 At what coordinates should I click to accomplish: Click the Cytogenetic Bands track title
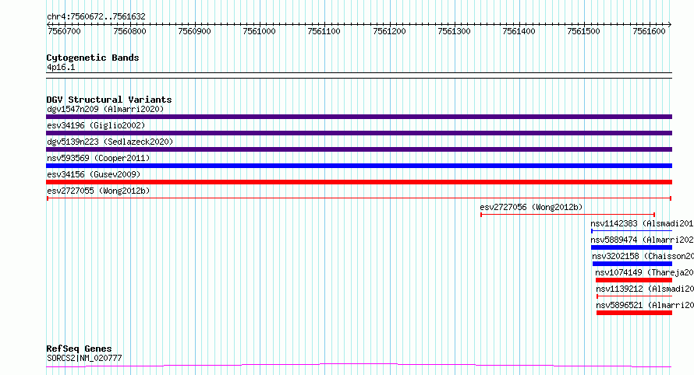tap(93, 58)
